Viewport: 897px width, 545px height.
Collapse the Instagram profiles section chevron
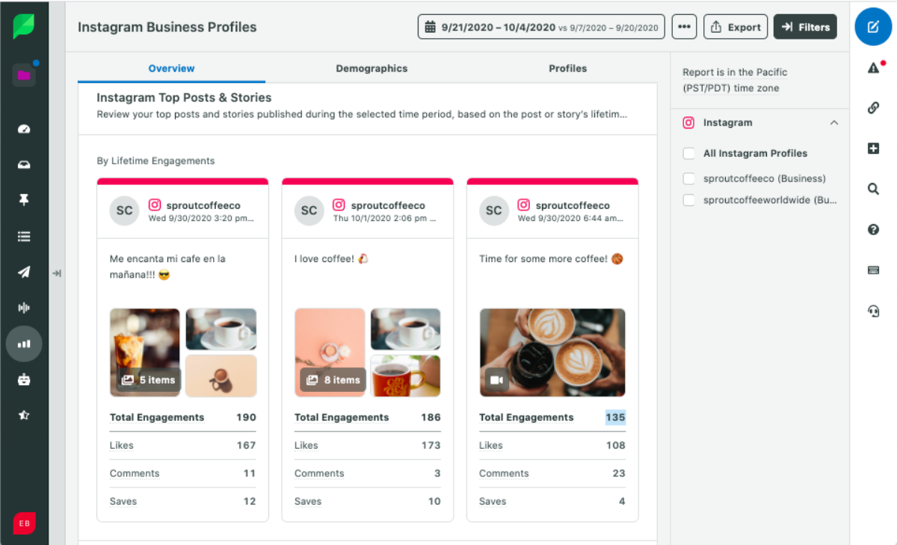(x=834, y=122)
